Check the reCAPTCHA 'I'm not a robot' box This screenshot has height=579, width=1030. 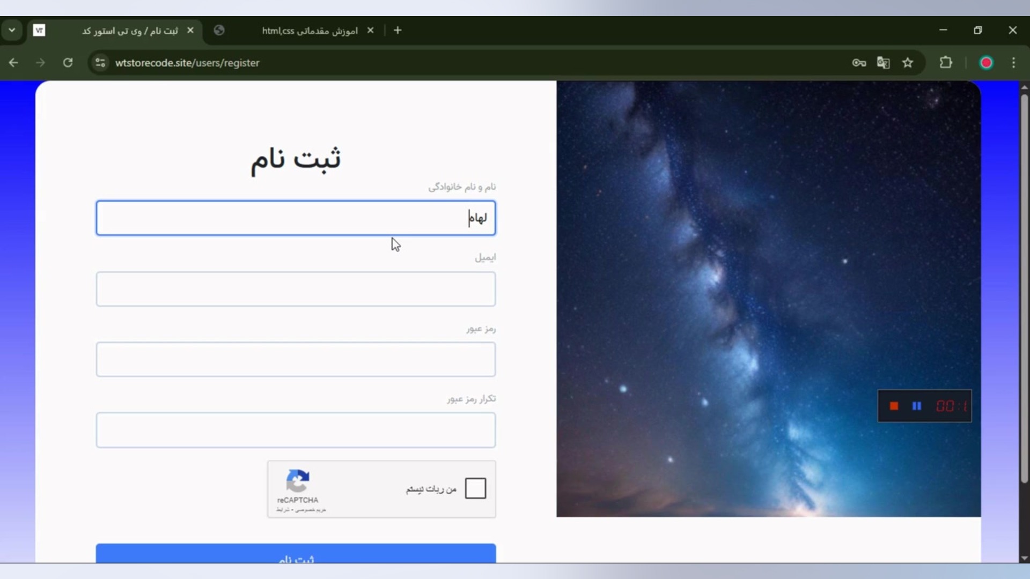475,488
